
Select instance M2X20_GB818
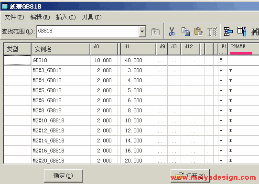pos(48,161)
